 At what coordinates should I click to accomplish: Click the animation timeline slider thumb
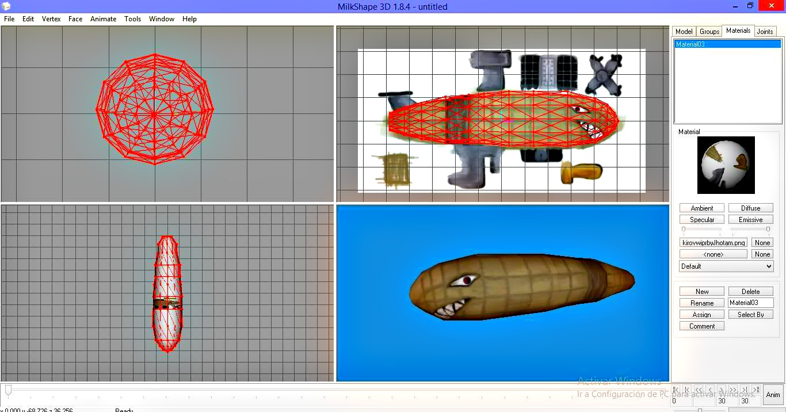pyautogui.click(x=8, y=390)
